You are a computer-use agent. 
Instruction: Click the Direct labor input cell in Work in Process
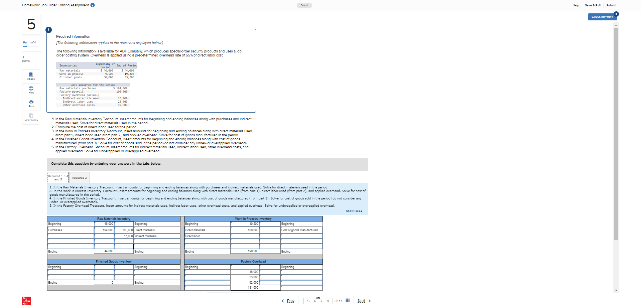(x=244, y=236)
